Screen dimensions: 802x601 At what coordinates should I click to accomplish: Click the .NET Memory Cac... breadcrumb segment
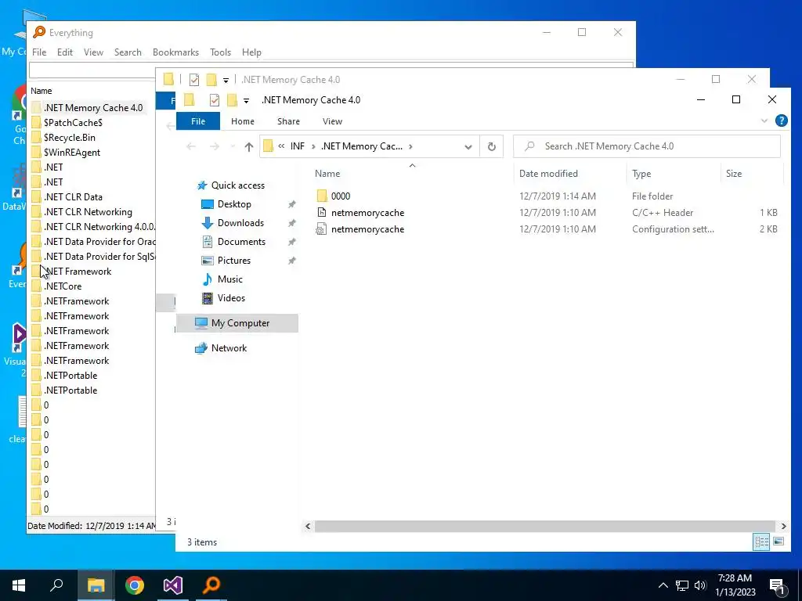pyautogui.click(x=362, y=146)
